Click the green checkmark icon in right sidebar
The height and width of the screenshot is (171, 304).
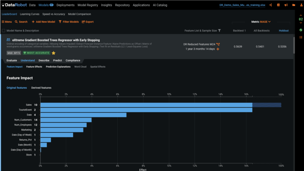pos(301,30)
